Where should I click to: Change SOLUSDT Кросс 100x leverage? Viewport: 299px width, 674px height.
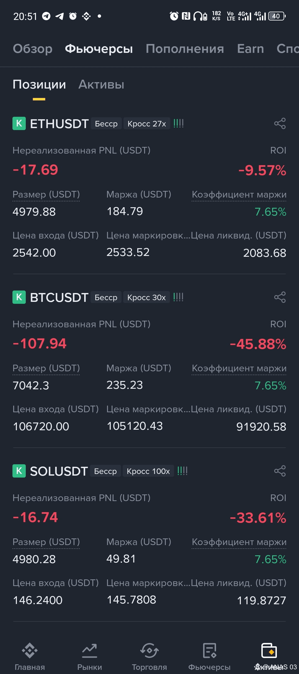(148, 471)
